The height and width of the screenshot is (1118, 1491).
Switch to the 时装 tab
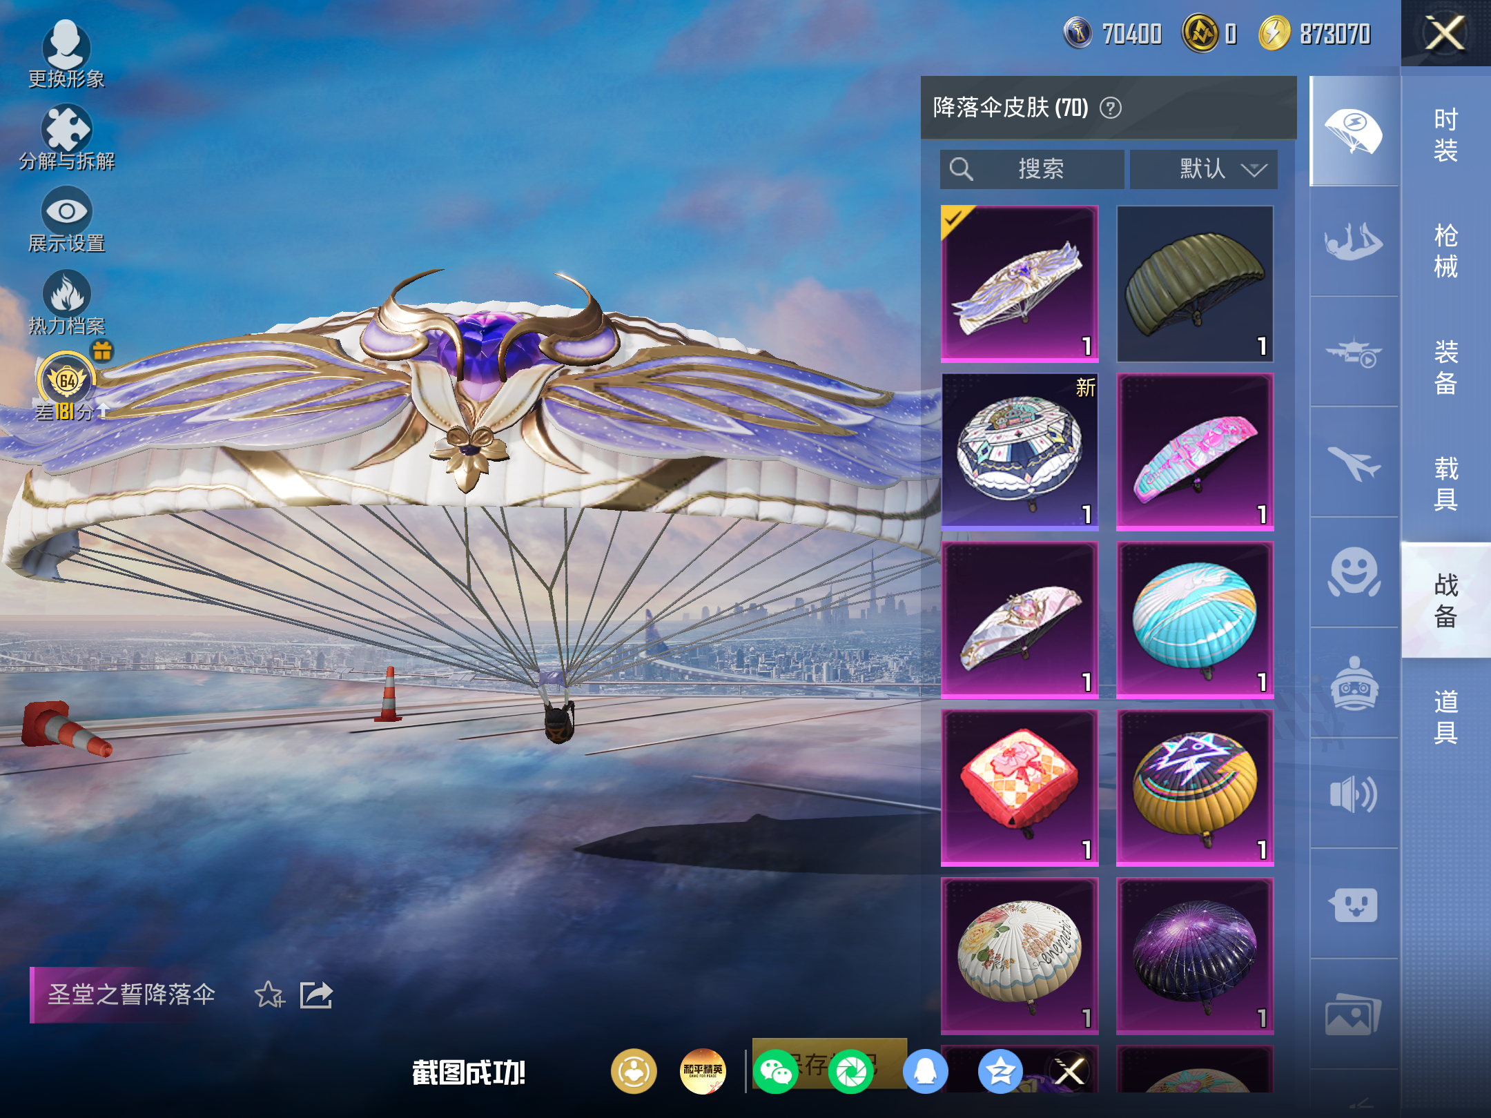tap(1445, 135)
